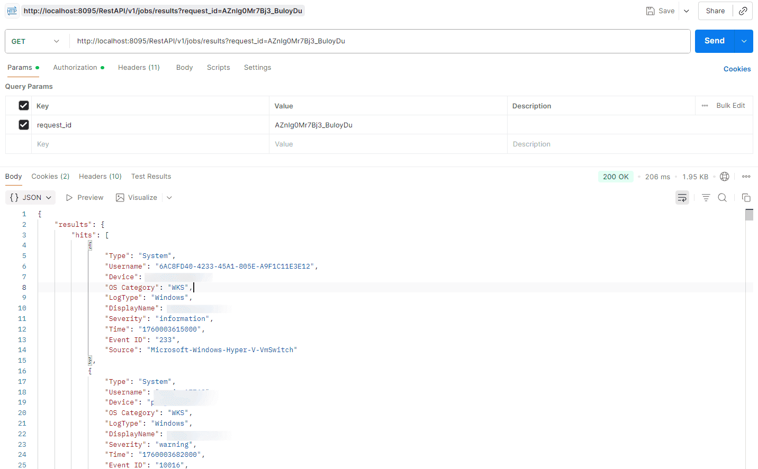Click the HTTP badge next to the URL bar
758x469 pixels.
pyautogui.click(x=12, y=11)
